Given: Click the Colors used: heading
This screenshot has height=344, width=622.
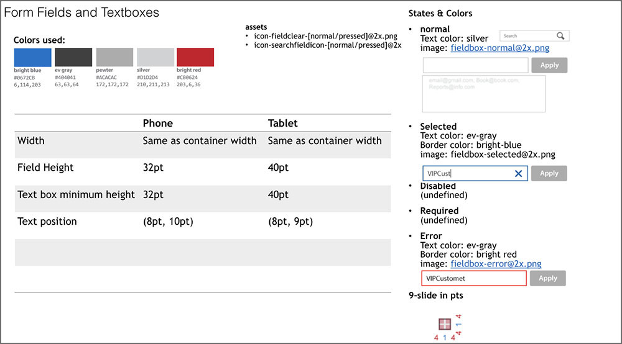Looking at the screenshot, I should [x=39, y=40].
